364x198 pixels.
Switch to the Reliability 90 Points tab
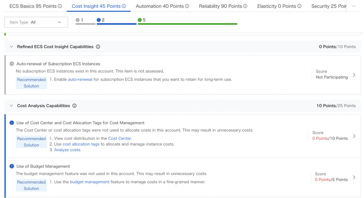[x=220, y=6]
